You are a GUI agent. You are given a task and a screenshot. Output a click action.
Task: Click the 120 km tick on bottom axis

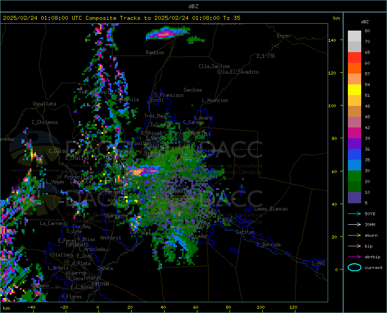click(293, 307)
